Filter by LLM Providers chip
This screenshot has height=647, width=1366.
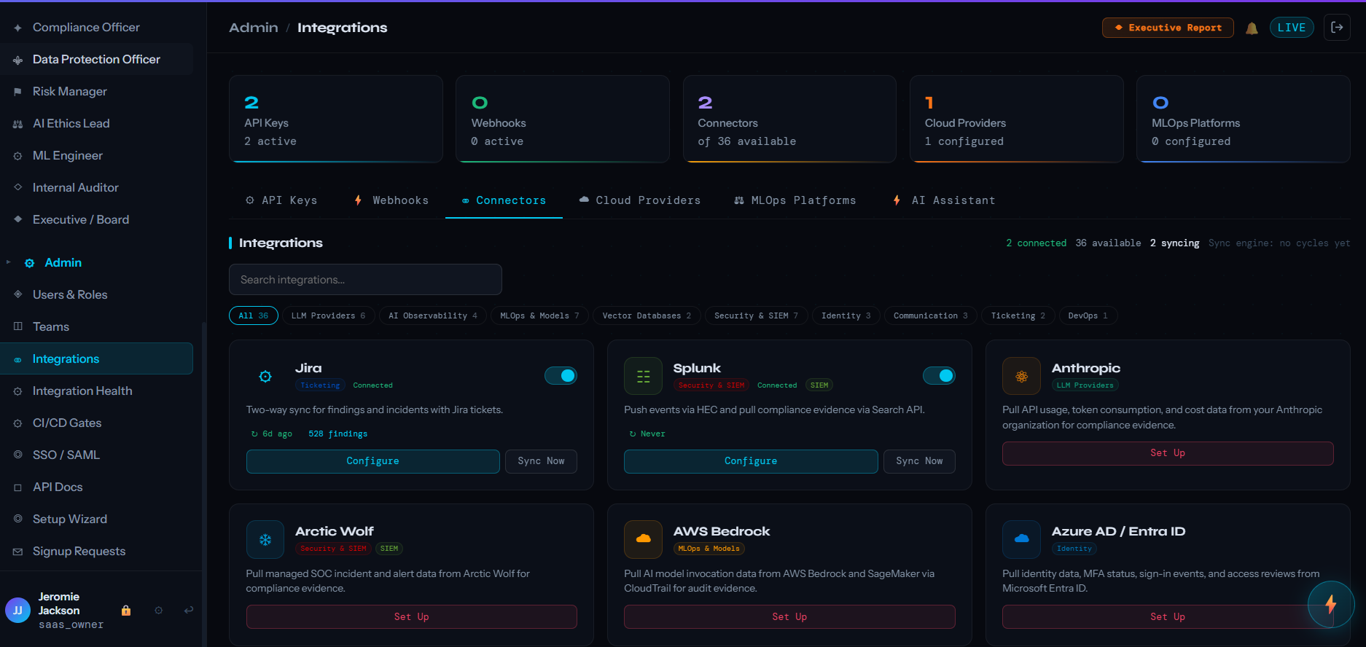[328, 315]
